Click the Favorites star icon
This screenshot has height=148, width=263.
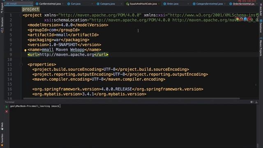(x=2, y=145)
